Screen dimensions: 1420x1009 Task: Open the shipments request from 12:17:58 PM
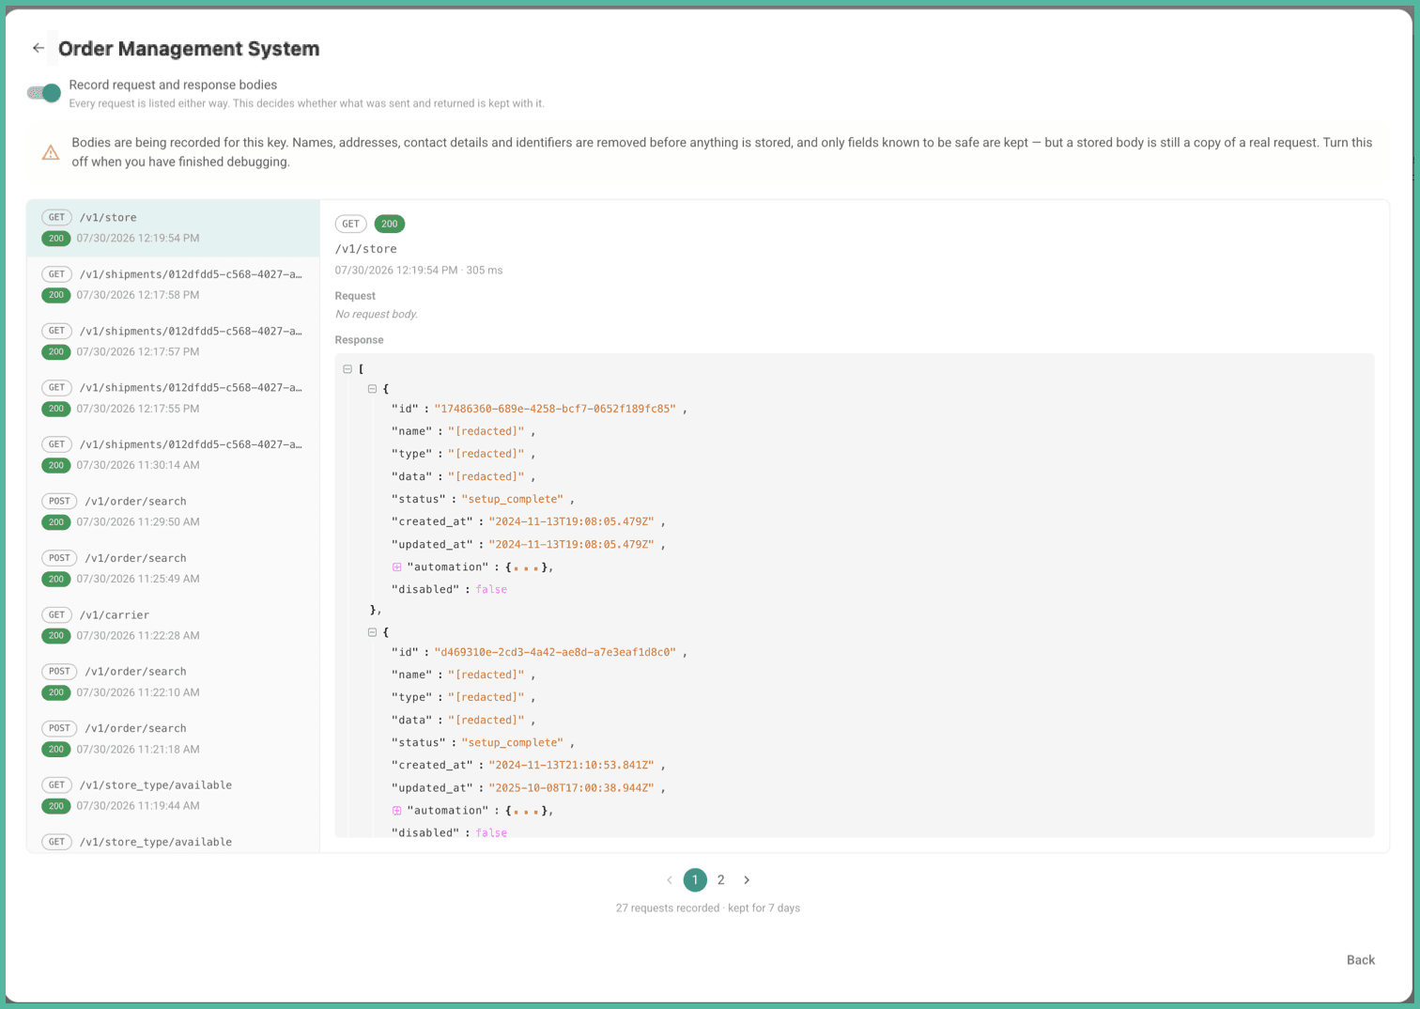tap(173, 285)
